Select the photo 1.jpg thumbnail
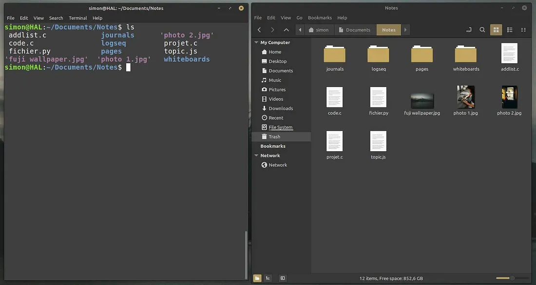 pyautogui.click(x=465, y=97)
